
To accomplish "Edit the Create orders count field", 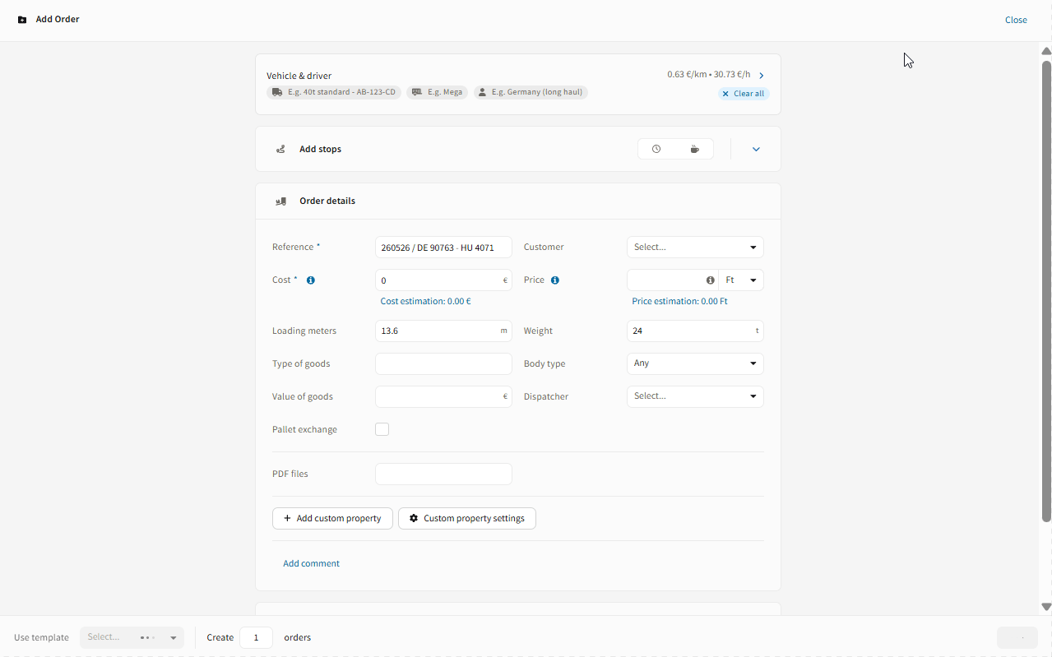I will [x=256, y=637].
